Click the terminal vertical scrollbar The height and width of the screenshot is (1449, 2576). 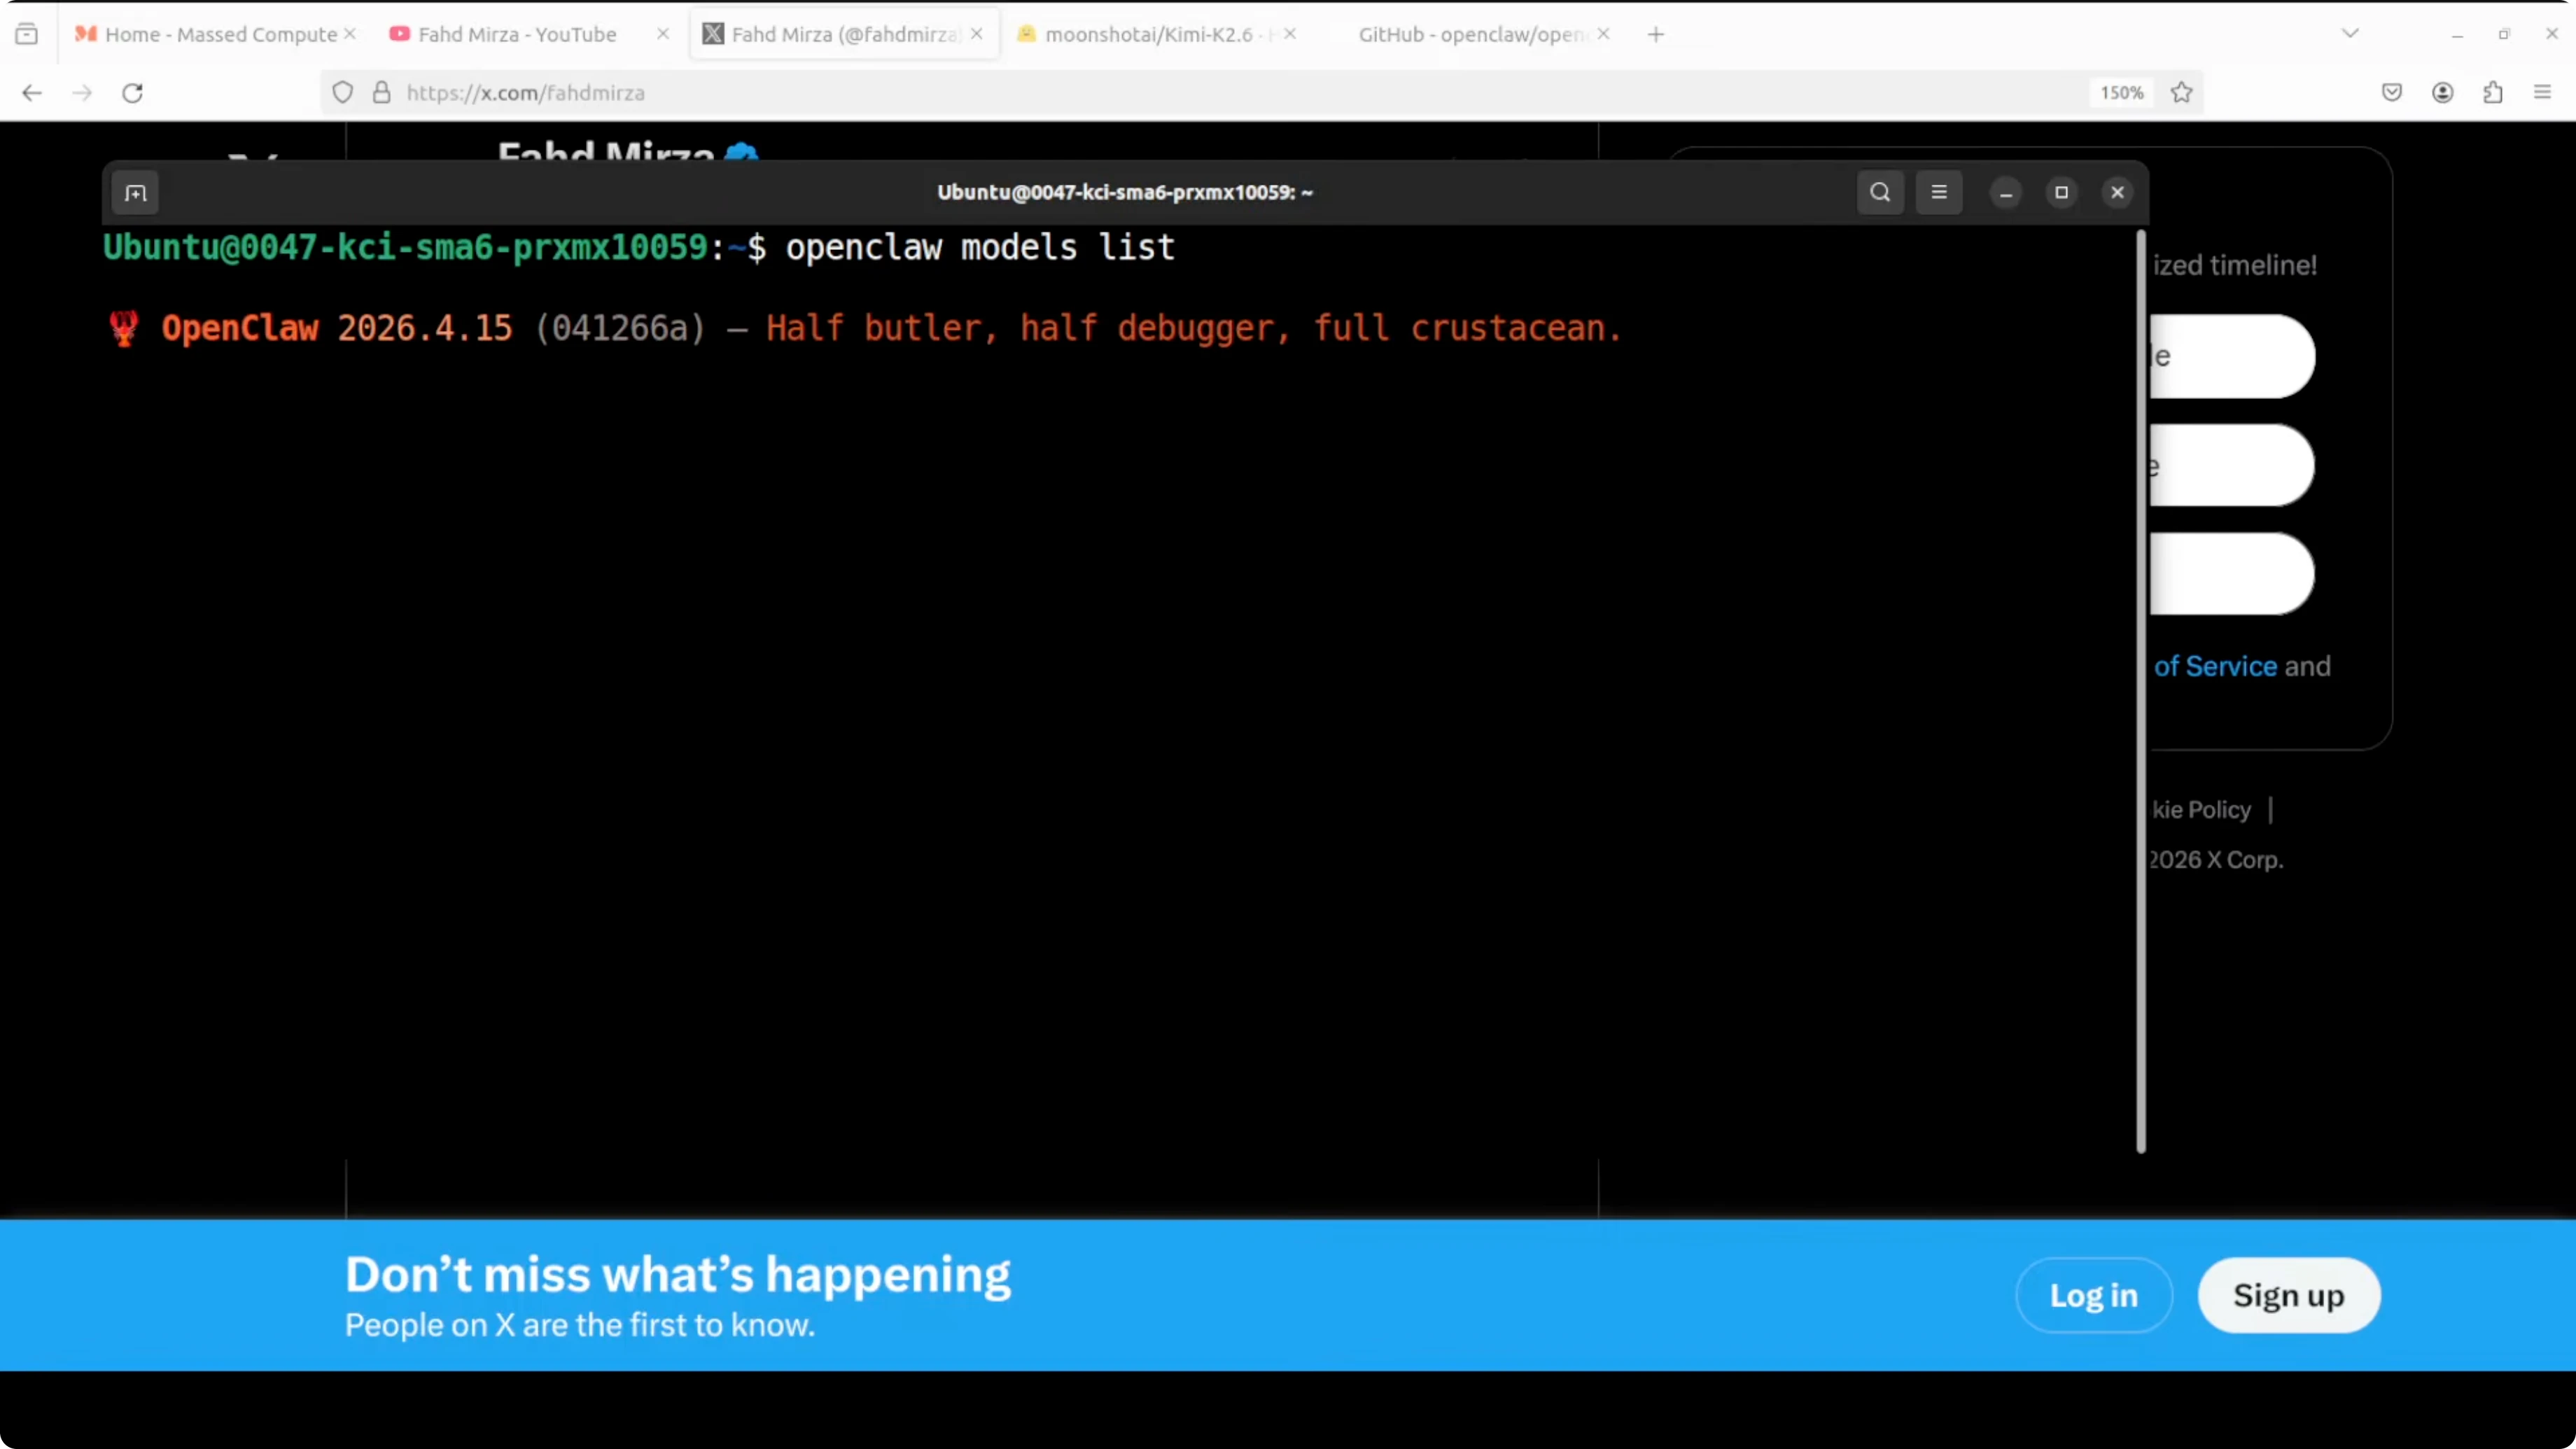2141,690
